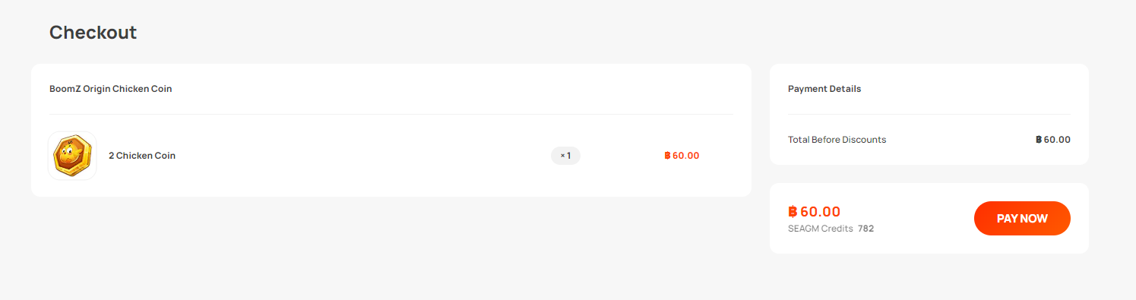Click the Checkout page heading

pos(93,33)
